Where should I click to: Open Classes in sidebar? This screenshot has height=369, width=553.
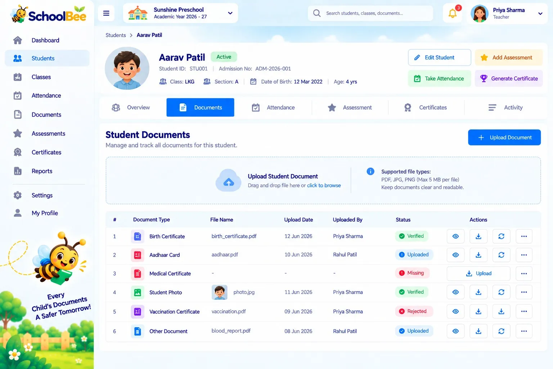coord(47,77)
